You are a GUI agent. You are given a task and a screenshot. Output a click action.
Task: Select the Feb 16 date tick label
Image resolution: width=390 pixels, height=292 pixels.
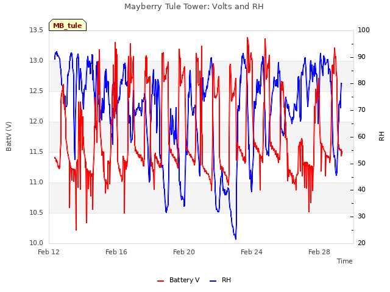116,252
